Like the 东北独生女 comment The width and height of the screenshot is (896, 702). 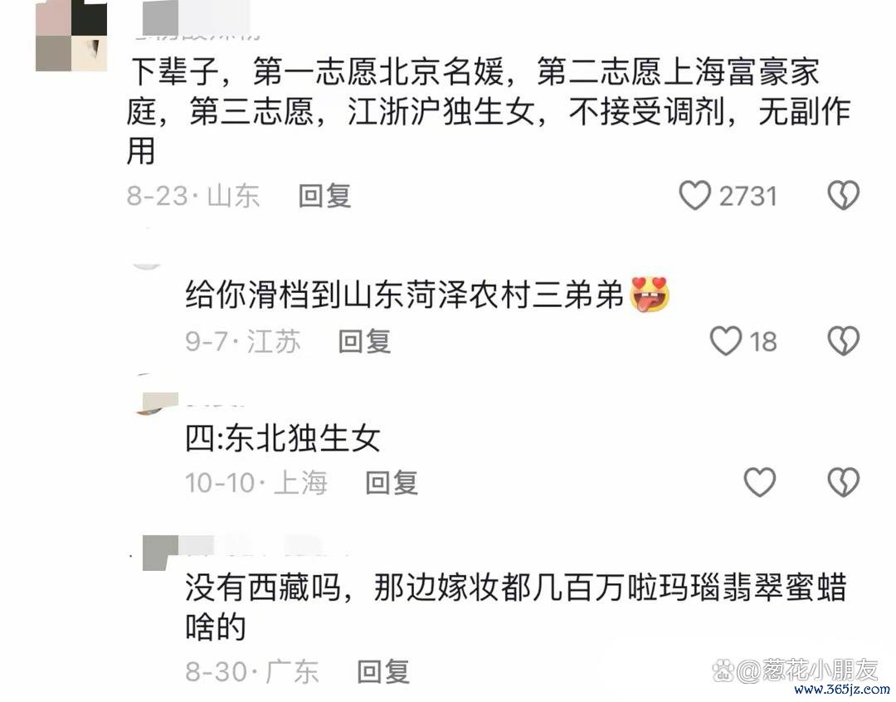[x=759, y=482]
